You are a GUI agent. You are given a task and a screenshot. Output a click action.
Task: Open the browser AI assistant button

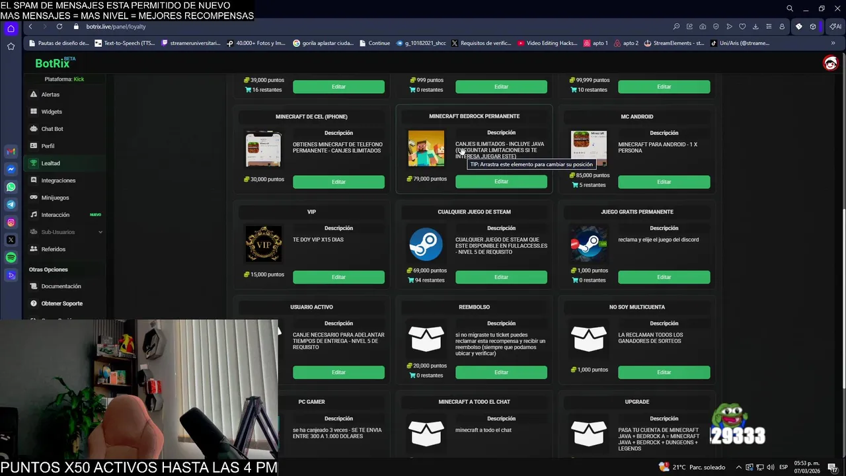(x=835, y=26)
